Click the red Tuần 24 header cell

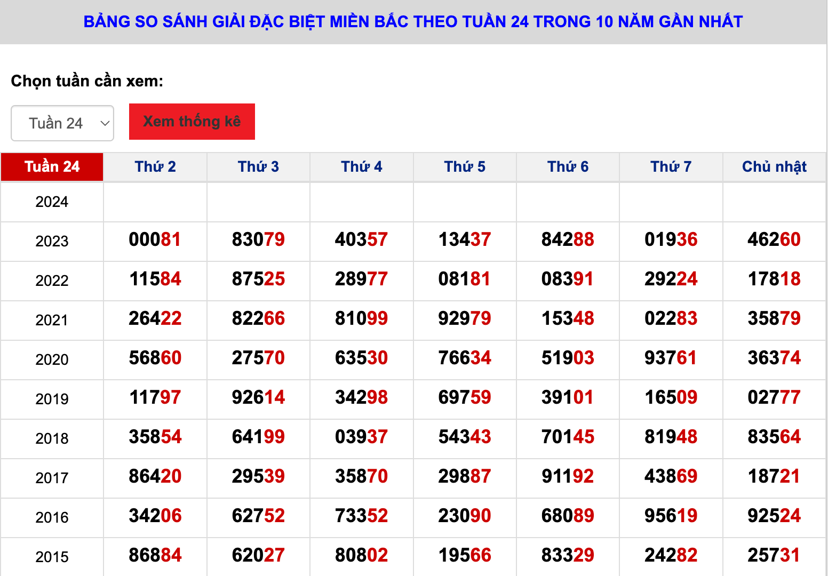[x=52, y=166]
